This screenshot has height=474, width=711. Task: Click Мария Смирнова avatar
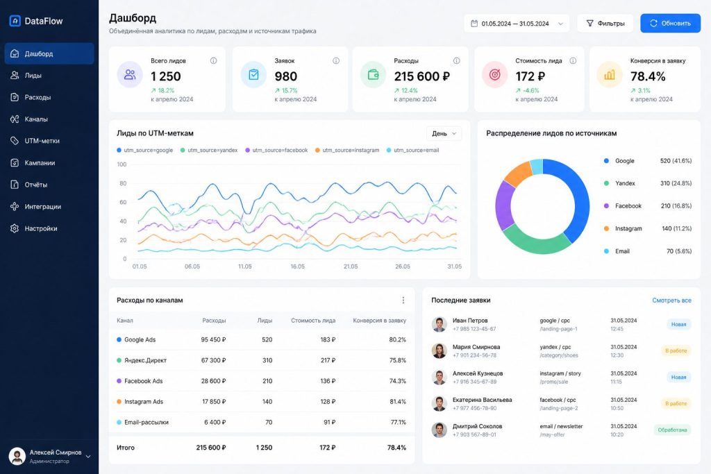(x=440, y=350)
